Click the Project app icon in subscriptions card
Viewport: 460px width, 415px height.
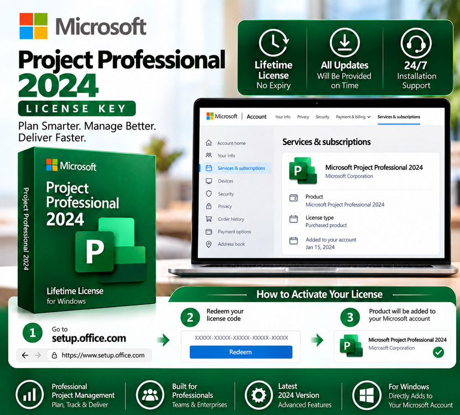(303, 170)
